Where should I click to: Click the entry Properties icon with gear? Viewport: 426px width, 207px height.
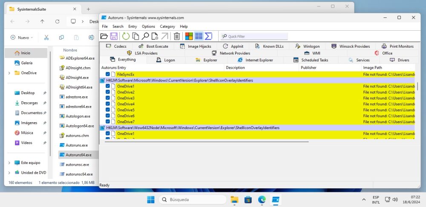pyautogui.click(x=155, y=36)
